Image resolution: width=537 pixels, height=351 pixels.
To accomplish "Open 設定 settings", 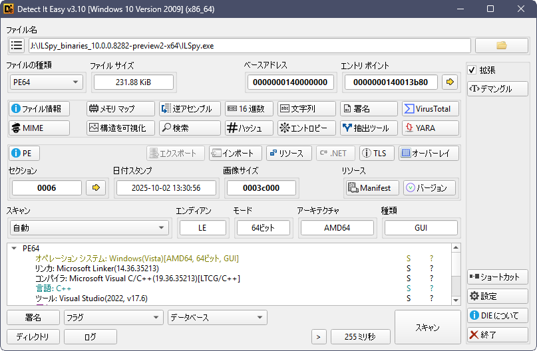I will (497, 296).
